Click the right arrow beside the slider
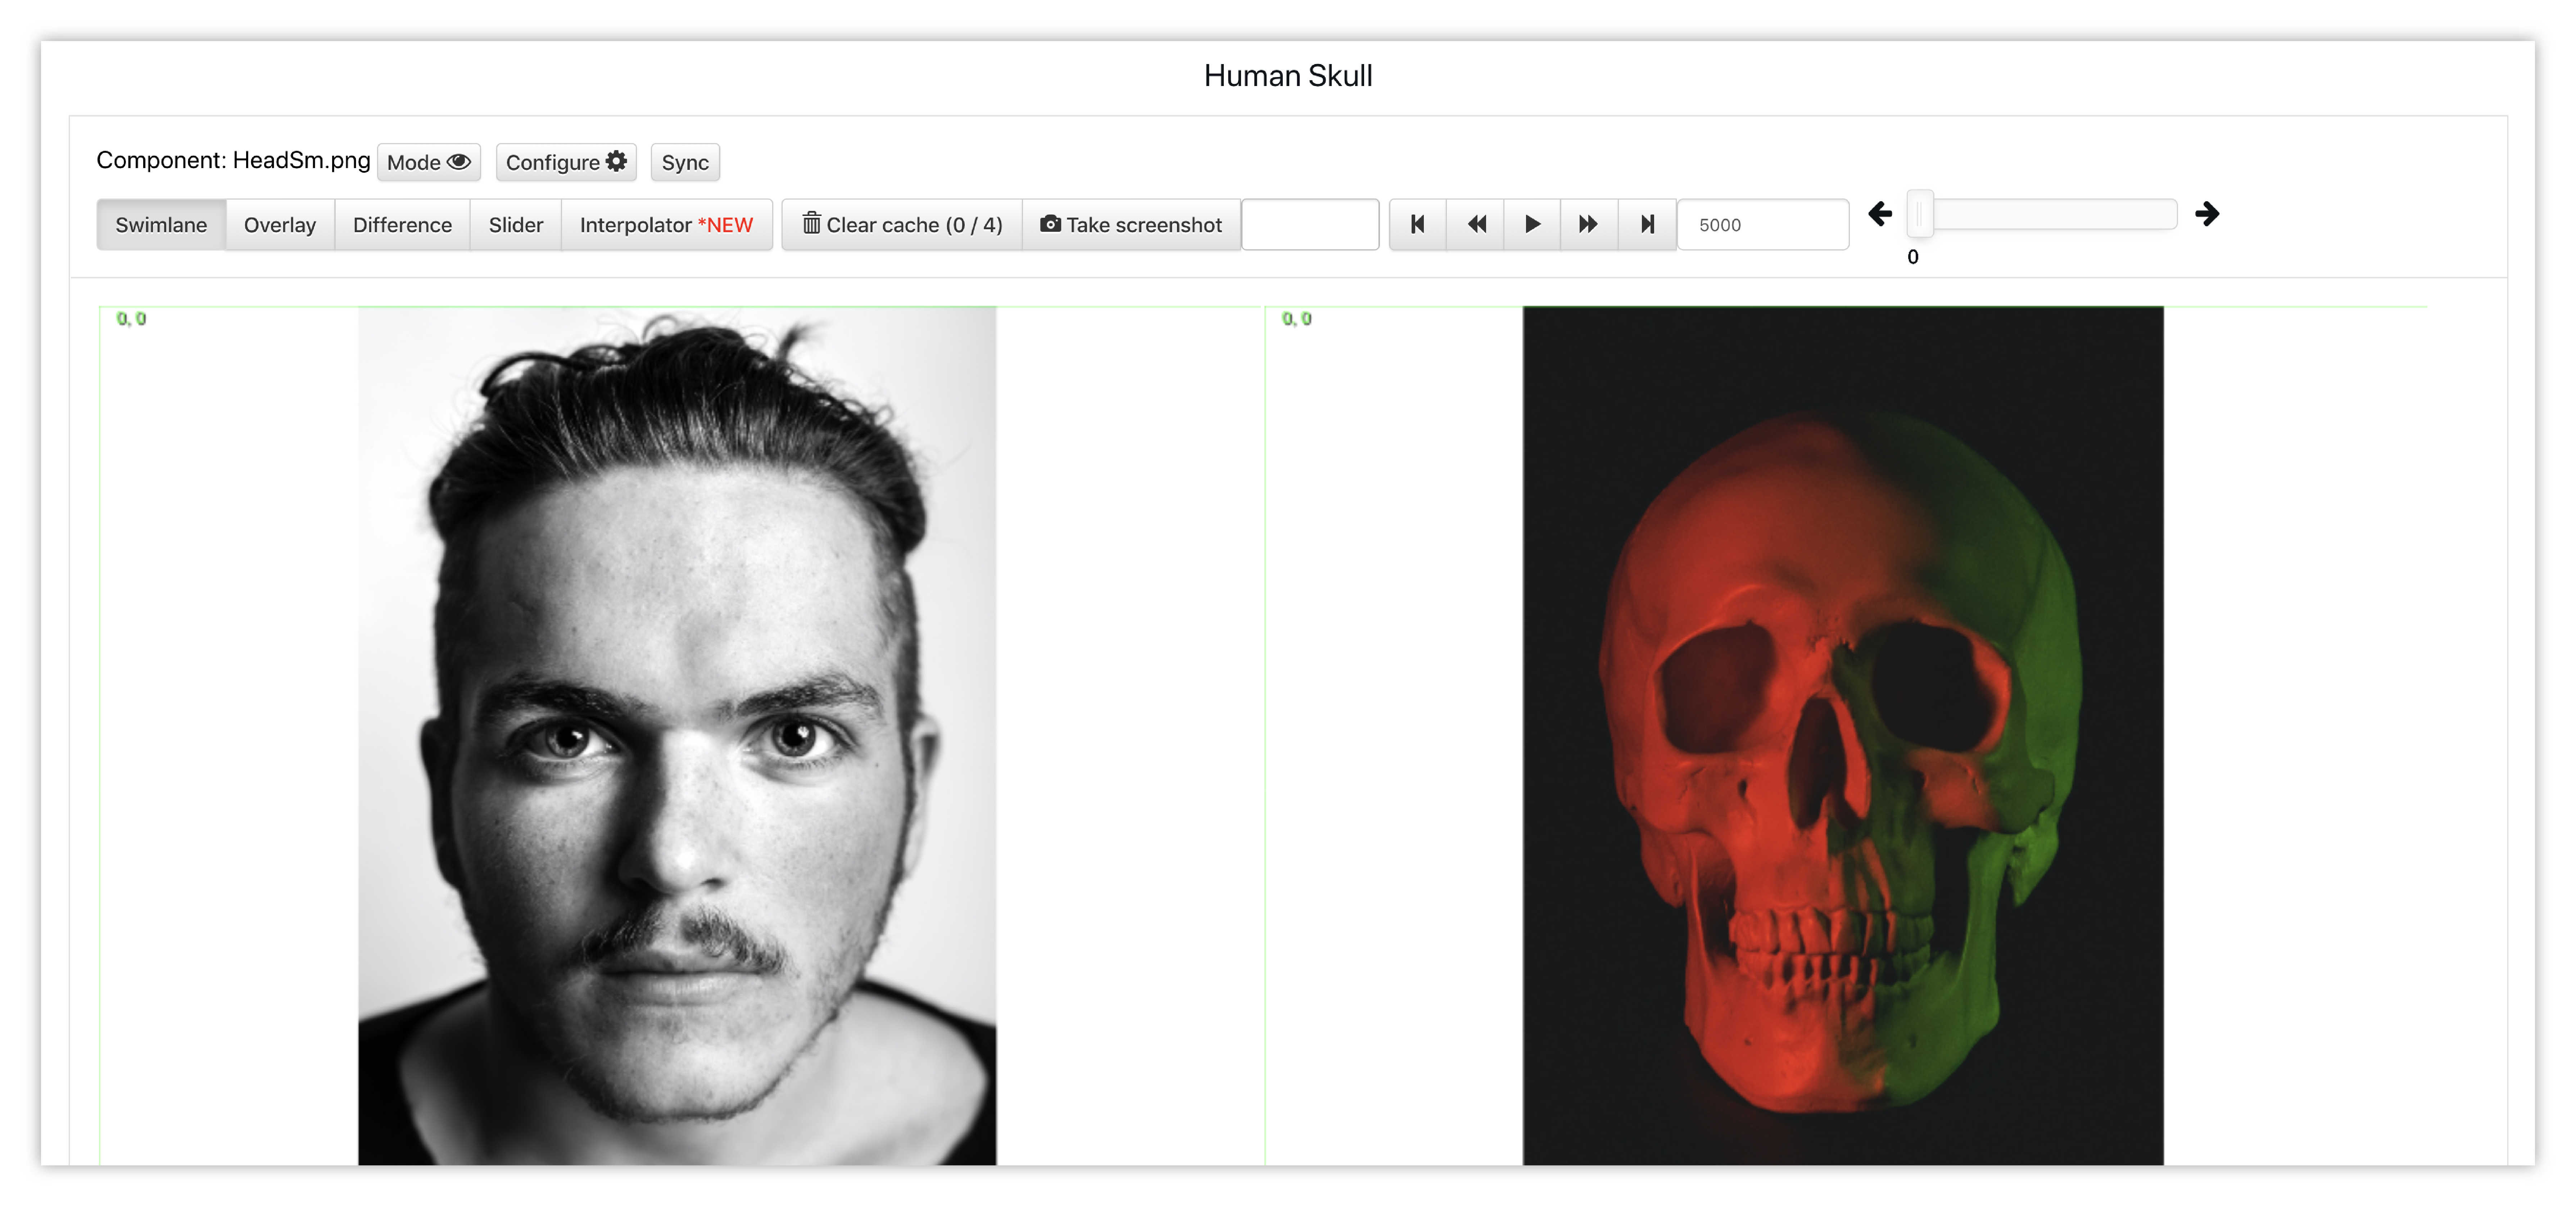The height and width of the screenshot is (1218, 2576). click(x=2207, y=214)
